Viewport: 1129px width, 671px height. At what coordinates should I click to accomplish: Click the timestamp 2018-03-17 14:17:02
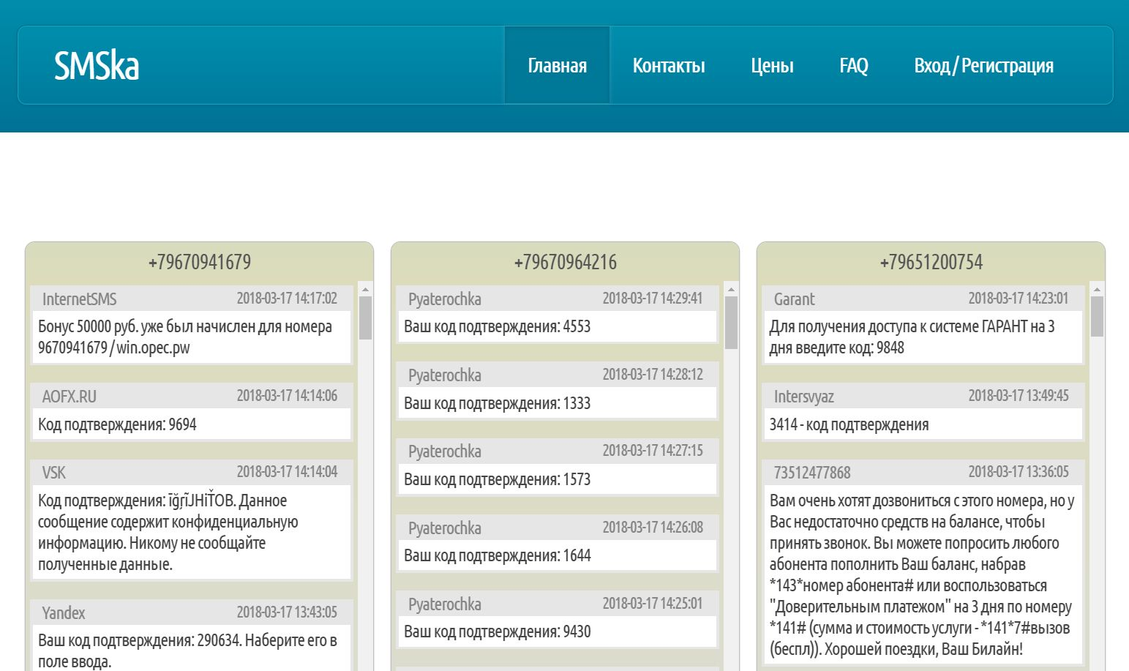[x=287, y=299]
